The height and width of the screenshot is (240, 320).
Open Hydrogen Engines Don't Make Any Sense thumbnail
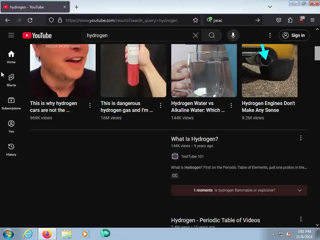(270, 71)
